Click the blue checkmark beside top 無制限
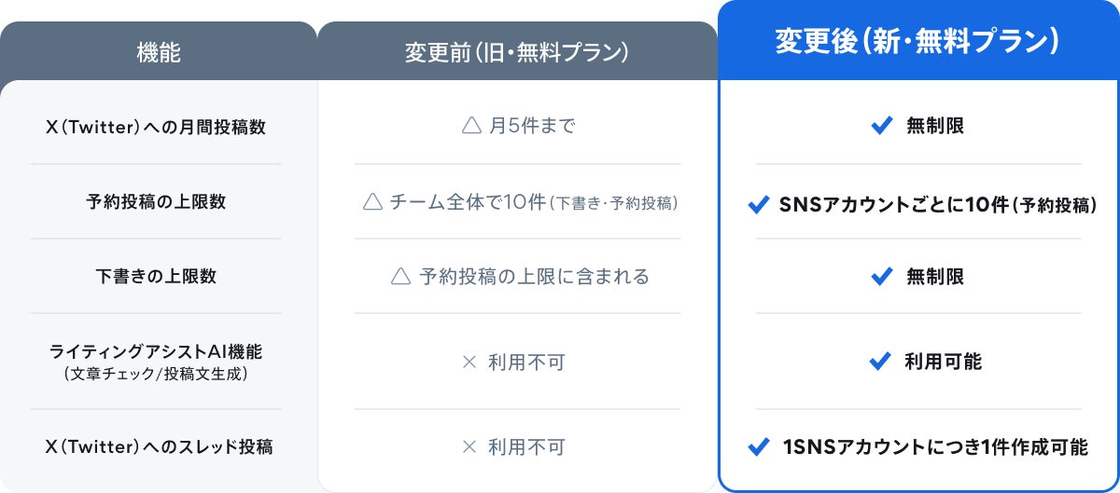This screenshot has width=1120, height=493. [881, 127]
